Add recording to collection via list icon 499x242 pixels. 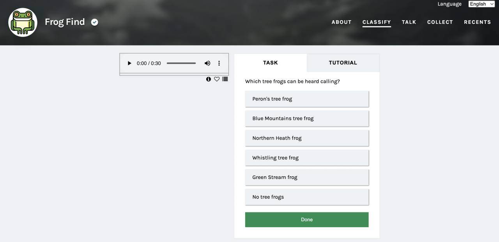(225, 79)
